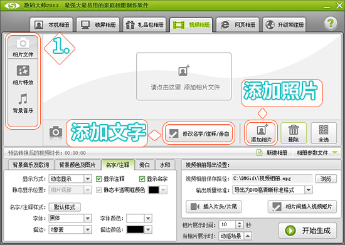
Task: Switch to 礼品包相册 tab
Action: pos(144,25)
